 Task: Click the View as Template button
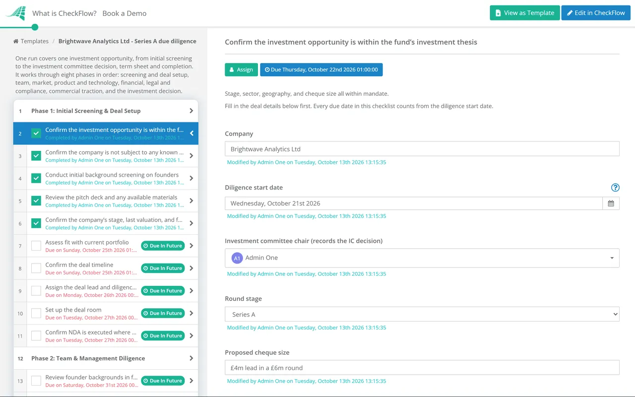click(525, 13)
